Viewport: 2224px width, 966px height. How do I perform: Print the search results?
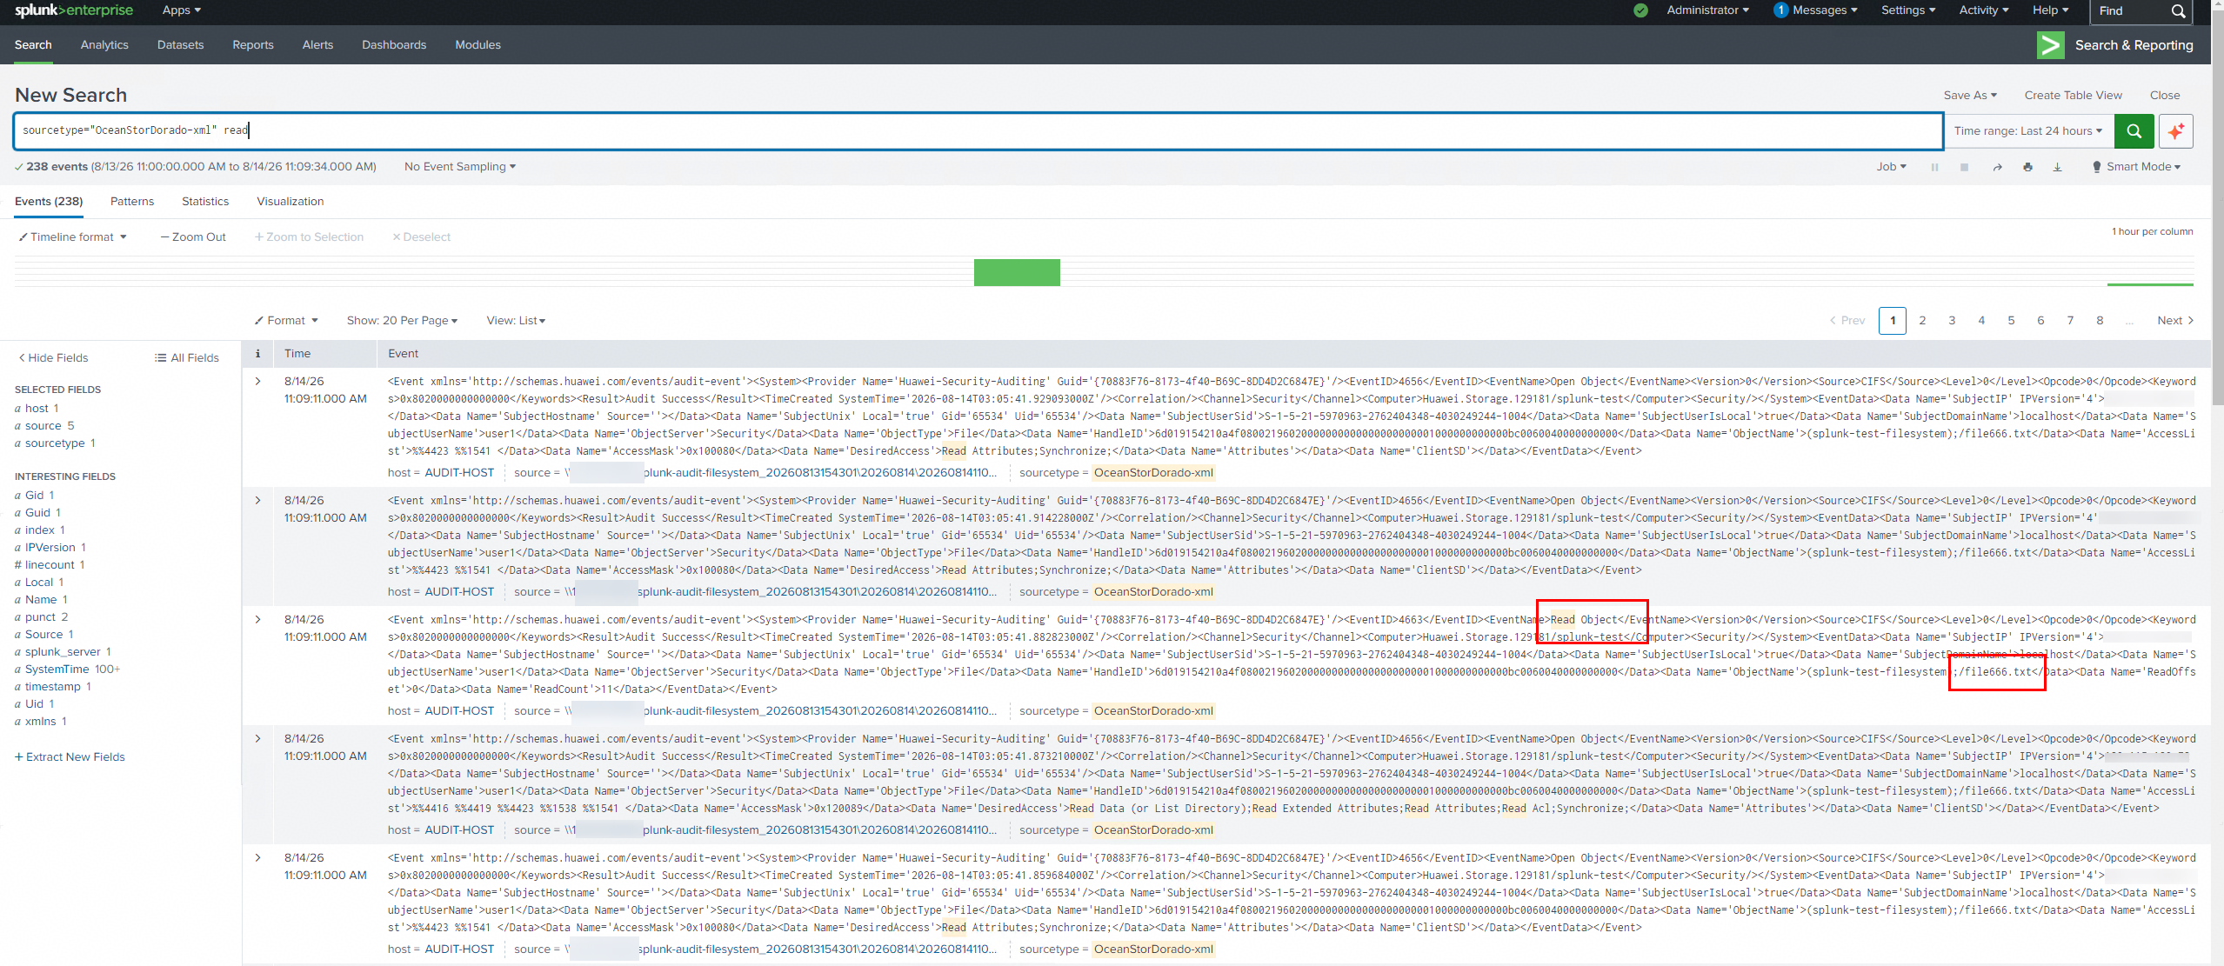pos(2027,167)
